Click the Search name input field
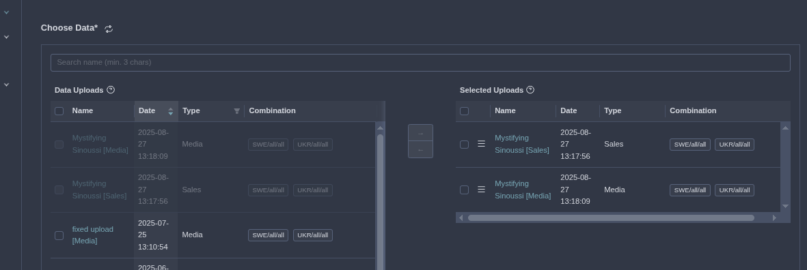 coord(420,63)
